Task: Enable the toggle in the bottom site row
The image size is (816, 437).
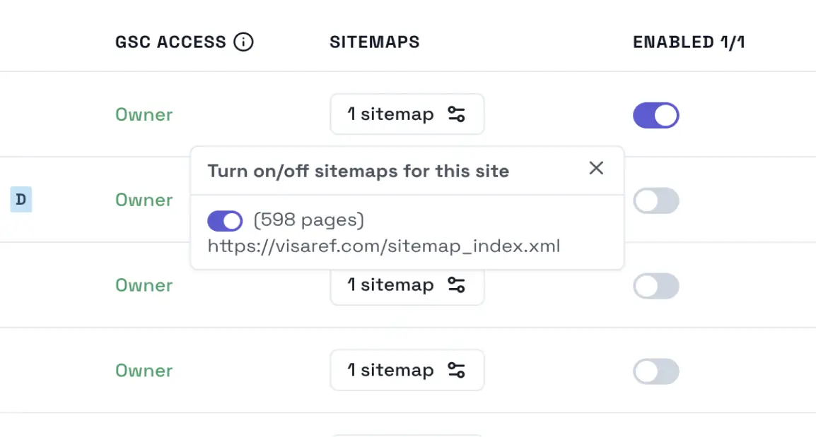Action: click(x=655, y=372)
